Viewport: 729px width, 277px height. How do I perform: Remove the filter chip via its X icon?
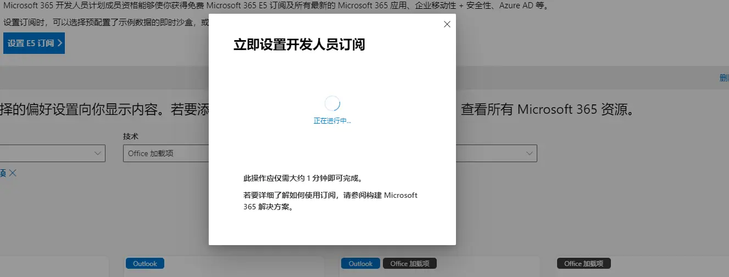point(13,173)
